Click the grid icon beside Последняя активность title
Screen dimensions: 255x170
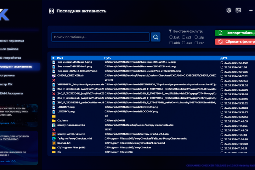[x=51, y=11]
